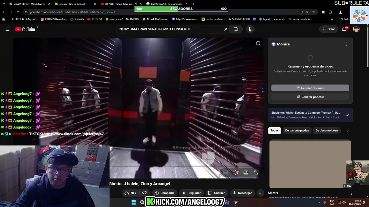Open browser zoom magnifier icon
This screenshot has height=207, width=369.
click(307, 12)
